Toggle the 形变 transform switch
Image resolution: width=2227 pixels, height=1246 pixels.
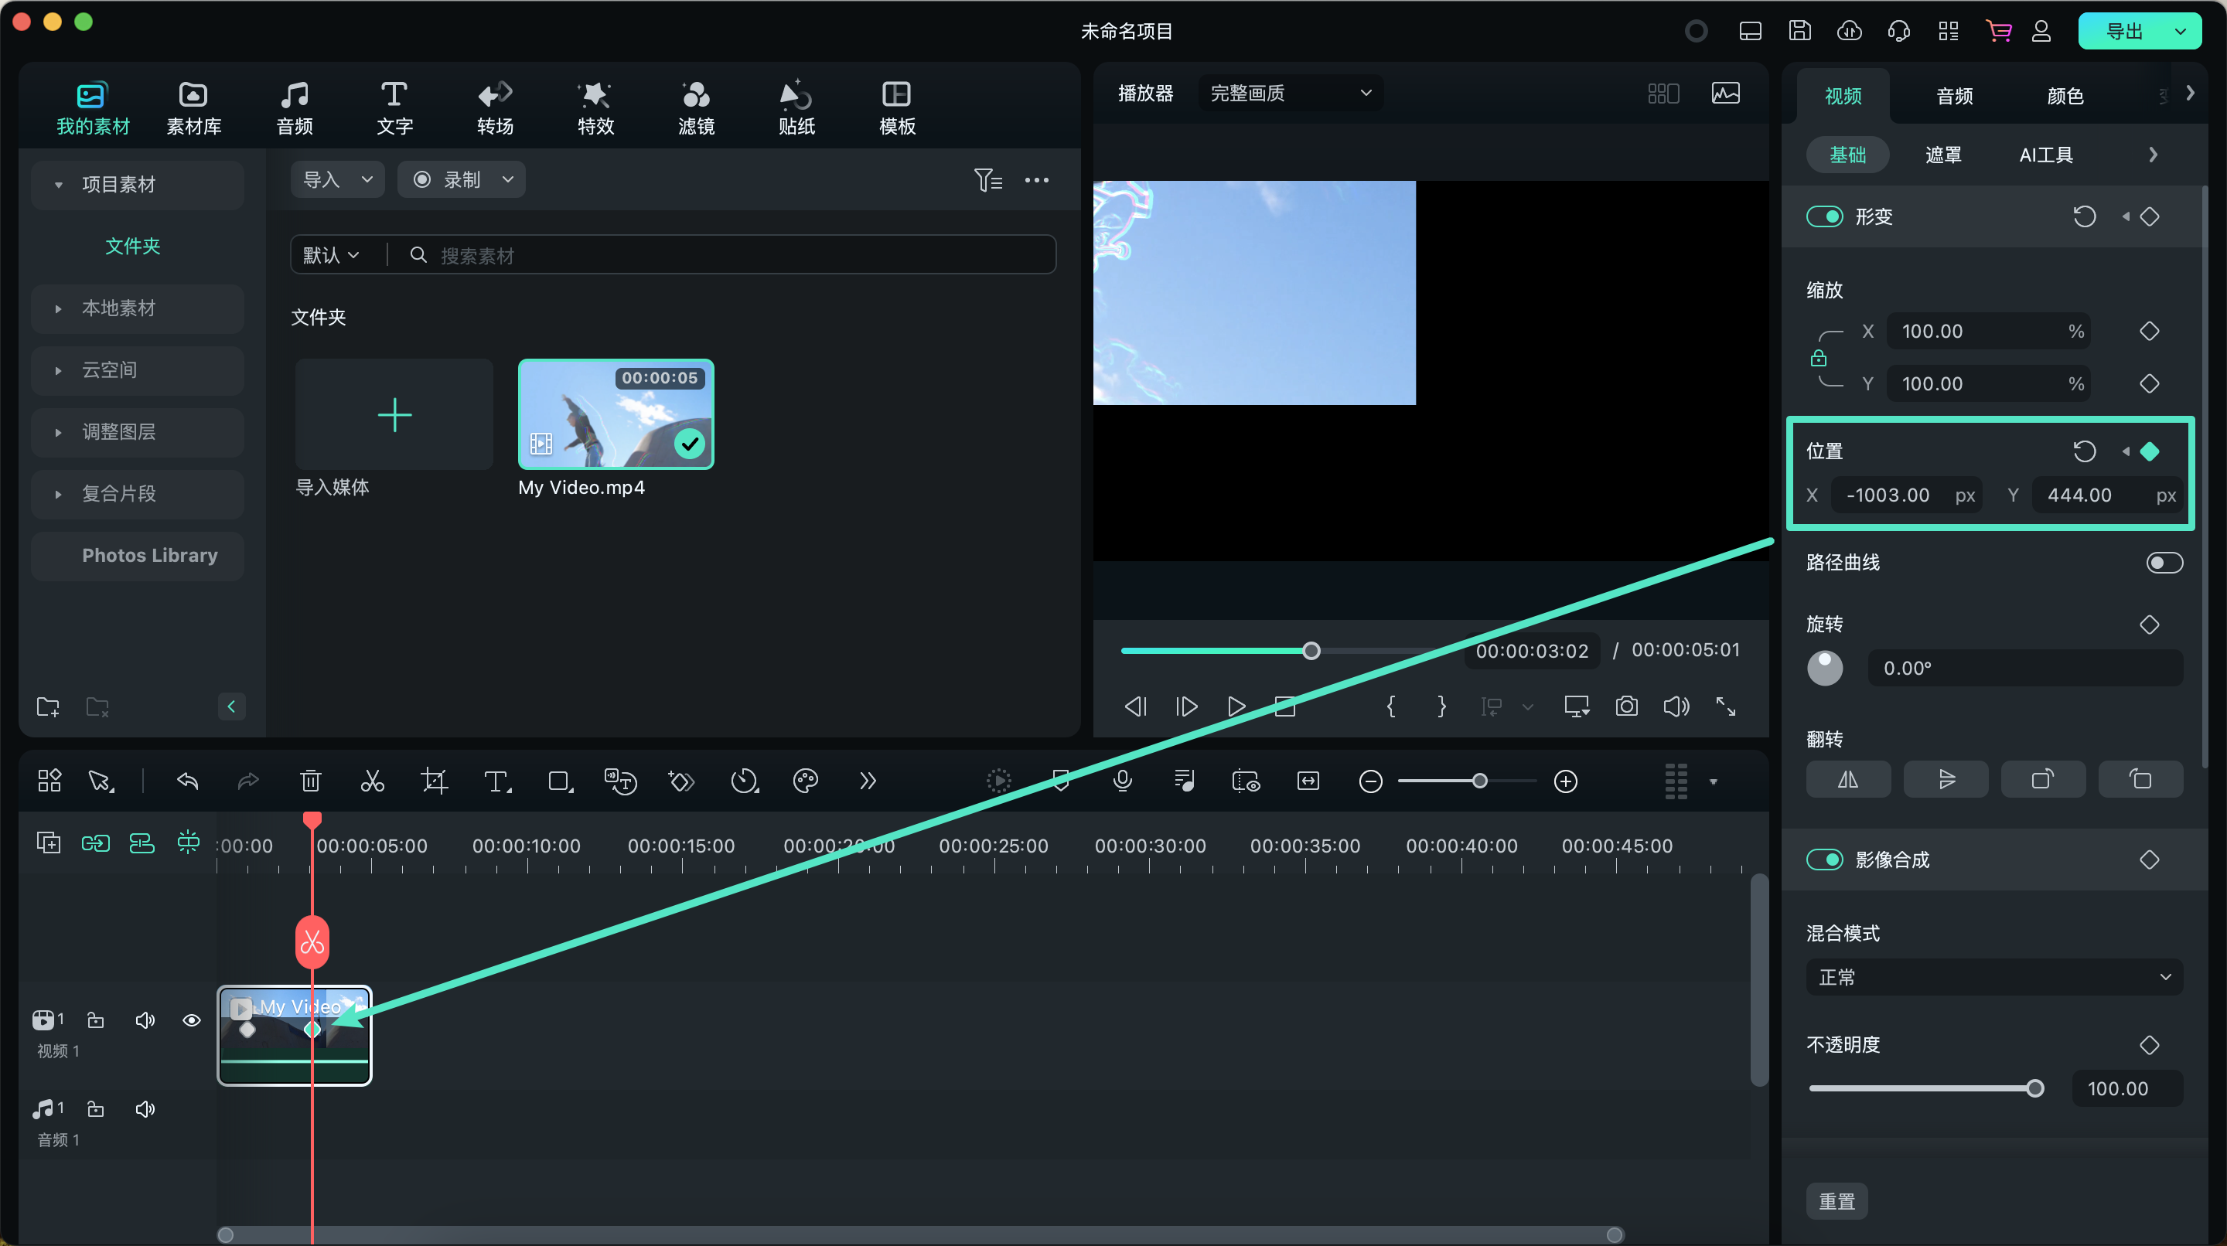pyautogui.click(x=1824, y=216)
